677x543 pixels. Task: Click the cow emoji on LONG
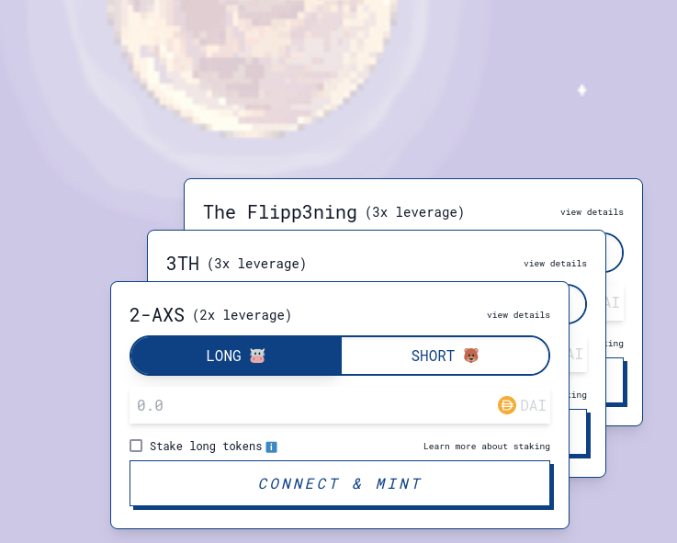[x=257, y=356]
